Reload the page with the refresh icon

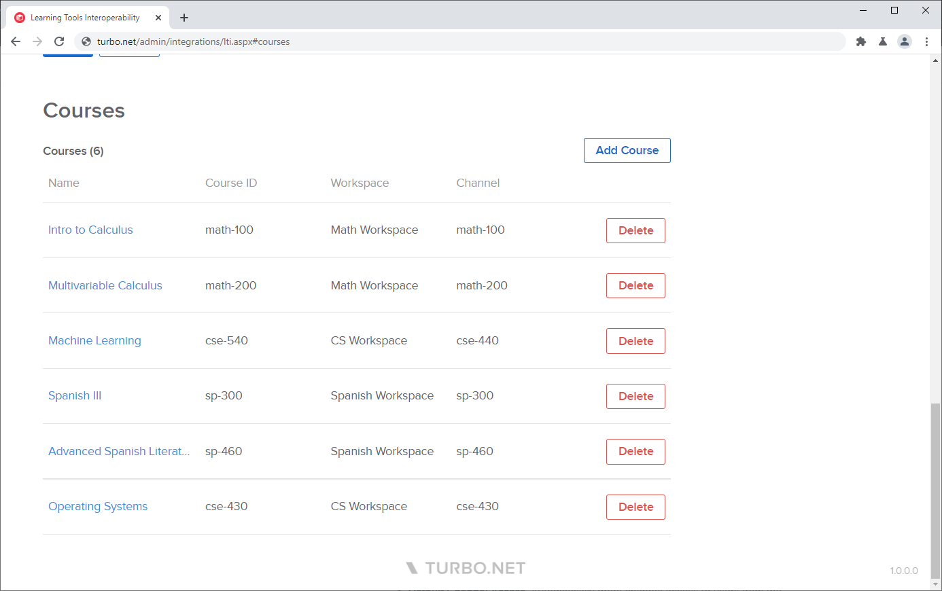(59, 41)
